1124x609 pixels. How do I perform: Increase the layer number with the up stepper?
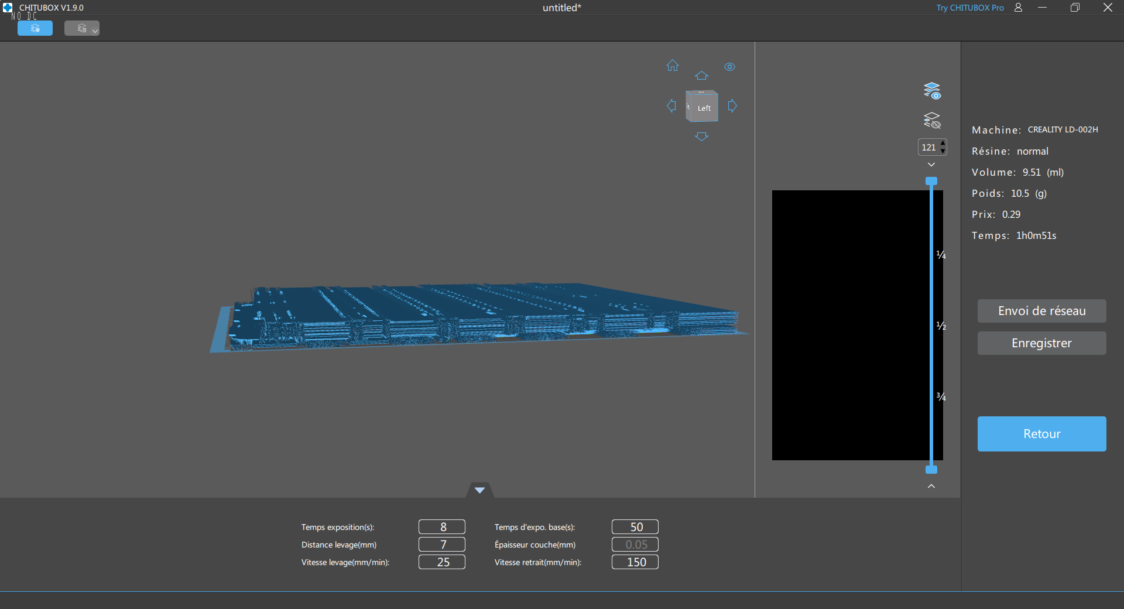coord(943,143)
